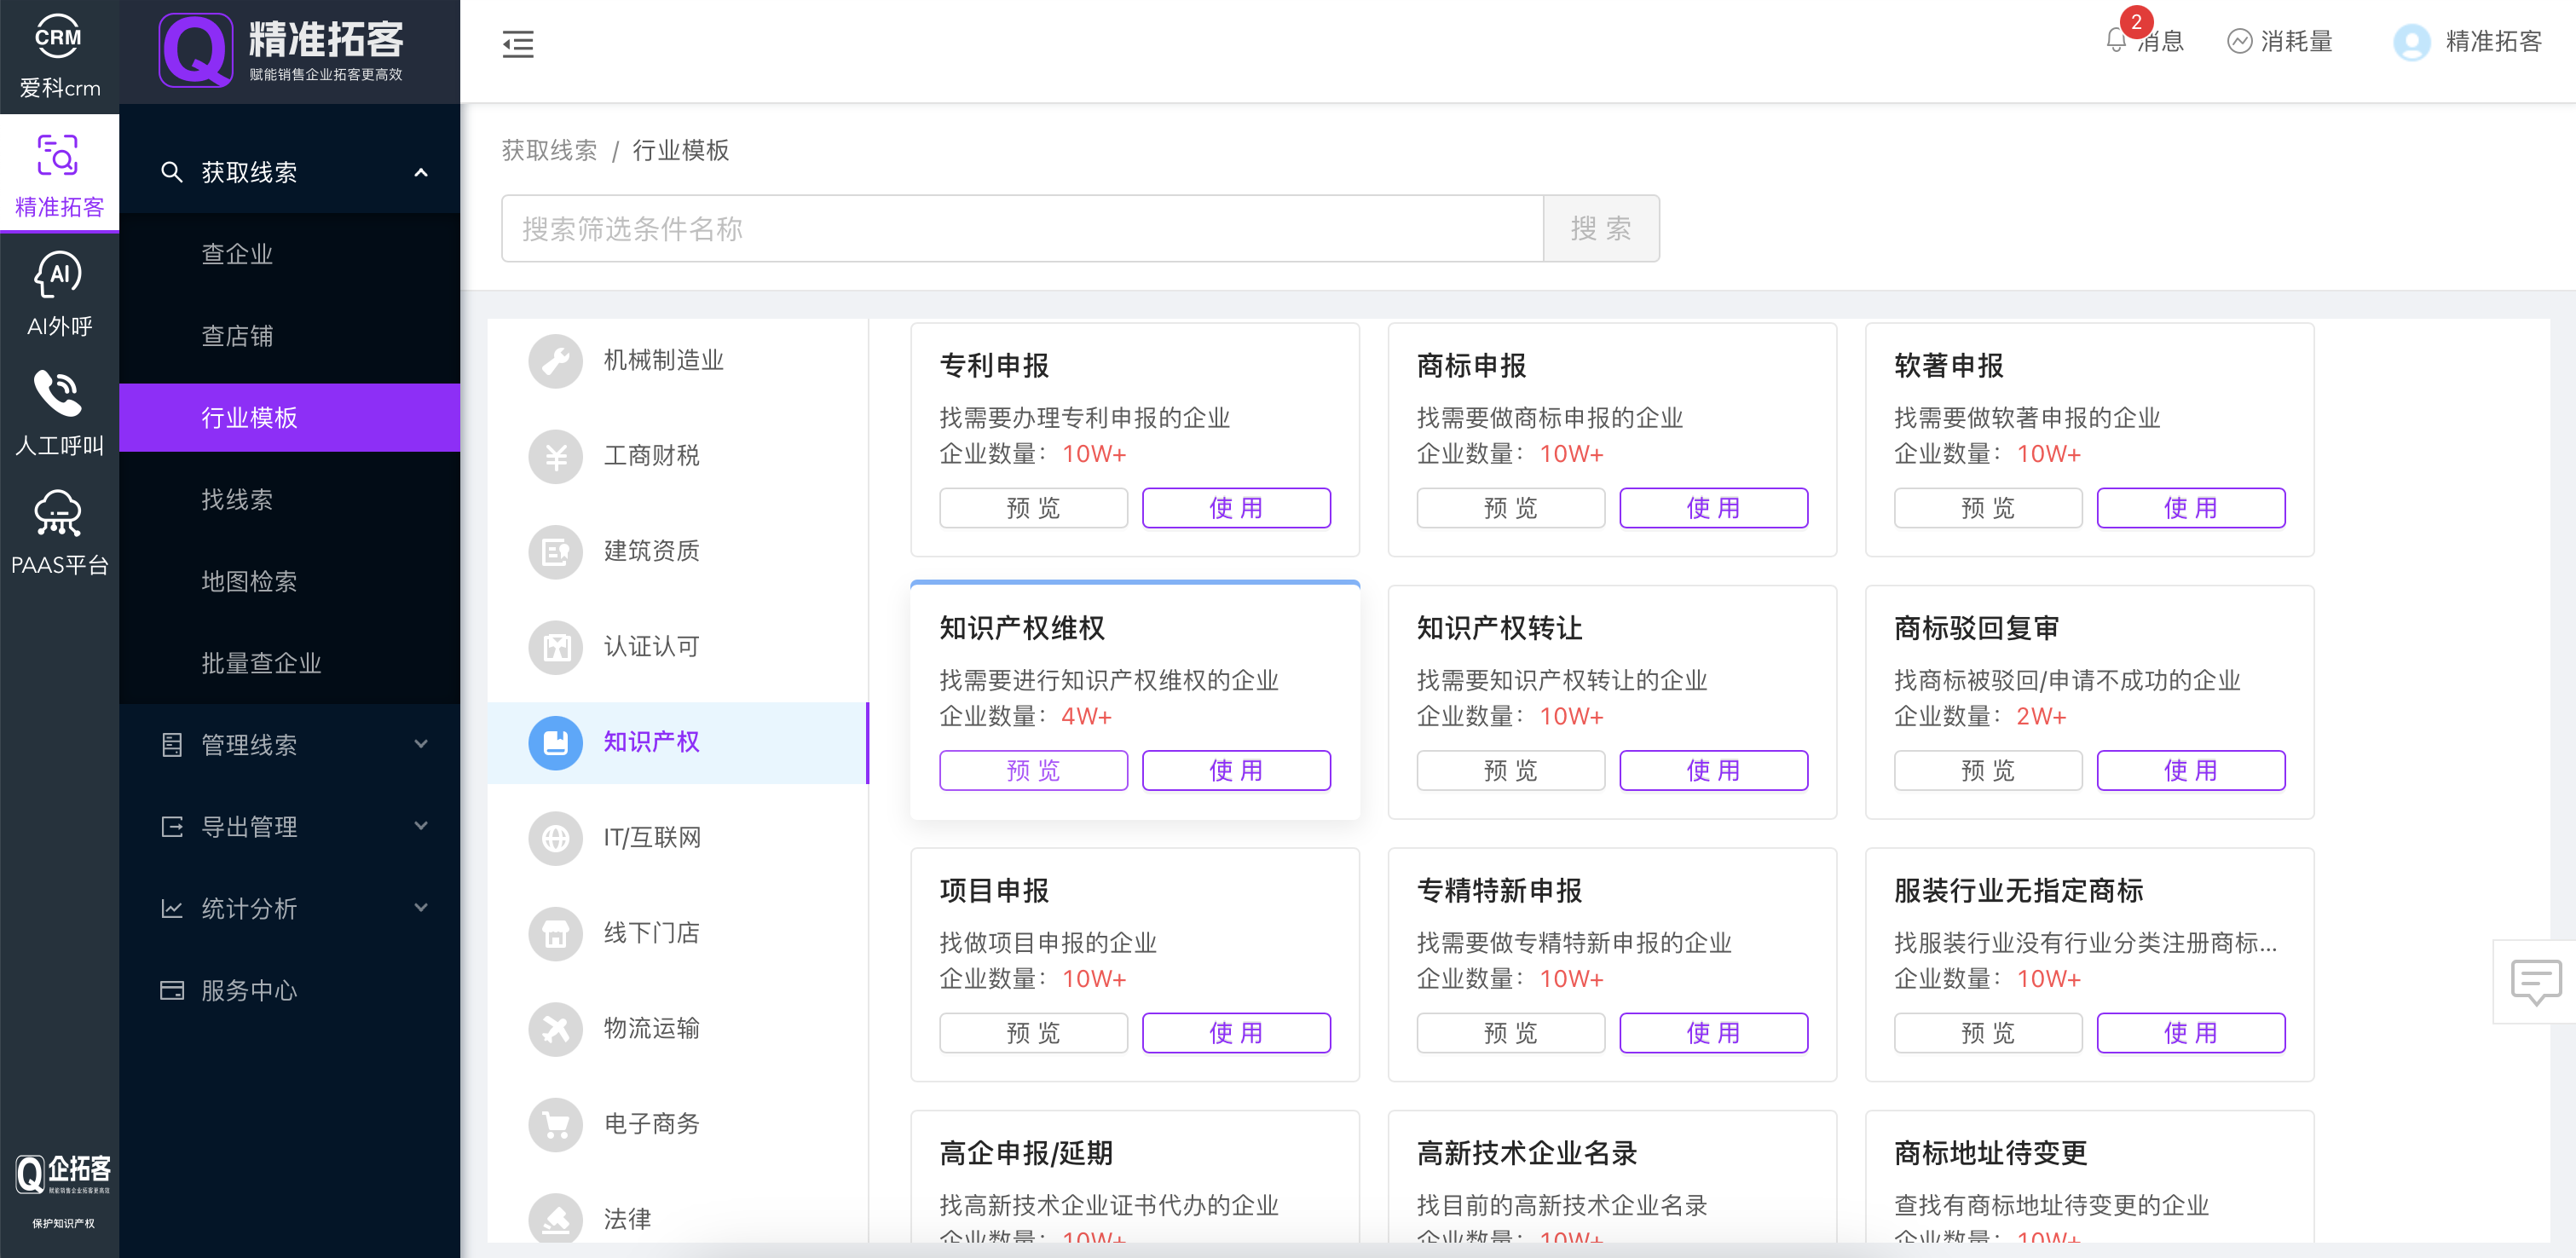This screenshot has height=1258, width=2576.
Task: Open 查企业 menu item
Action: [237, 254]
